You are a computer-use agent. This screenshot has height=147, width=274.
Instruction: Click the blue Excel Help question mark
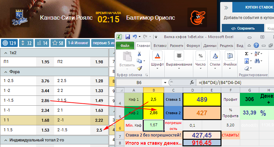(x=256, y=46)
